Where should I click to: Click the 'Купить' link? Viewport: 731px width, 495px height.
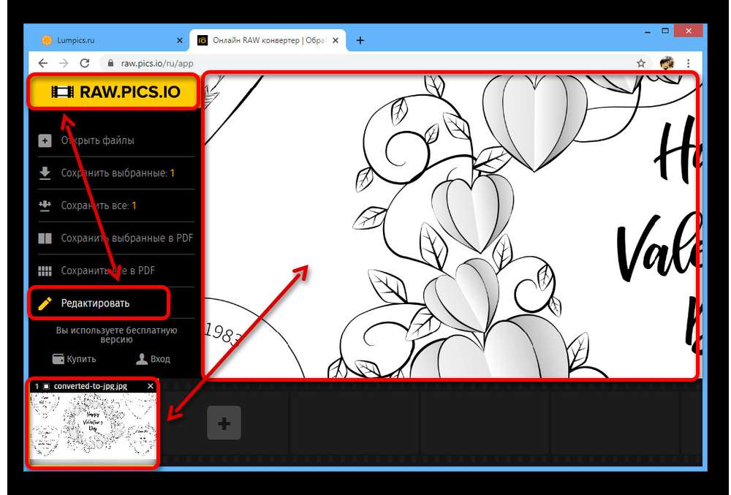[81, 359]
